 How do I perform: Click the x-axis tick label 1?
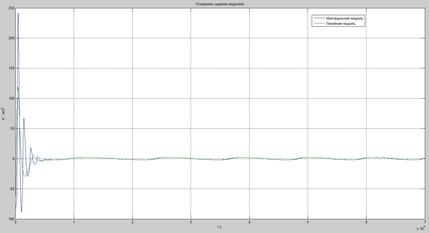tap(74, 222)
